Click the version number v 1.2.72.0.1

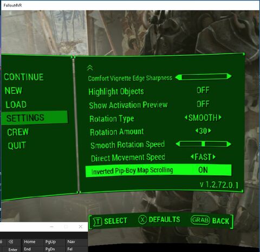pos(219,185)
